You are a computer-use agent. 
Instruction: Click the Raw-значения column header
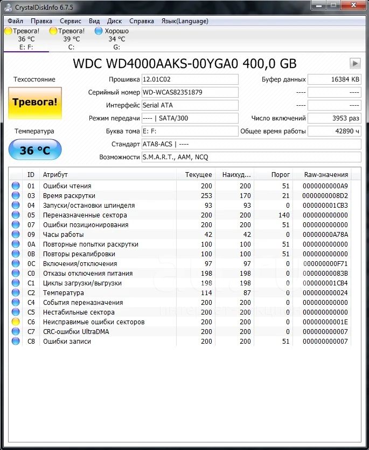(x=322, y=174)
